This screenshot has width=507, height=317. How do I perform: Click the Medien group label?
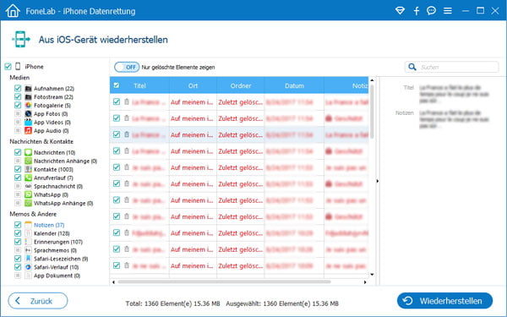point(19,78)
